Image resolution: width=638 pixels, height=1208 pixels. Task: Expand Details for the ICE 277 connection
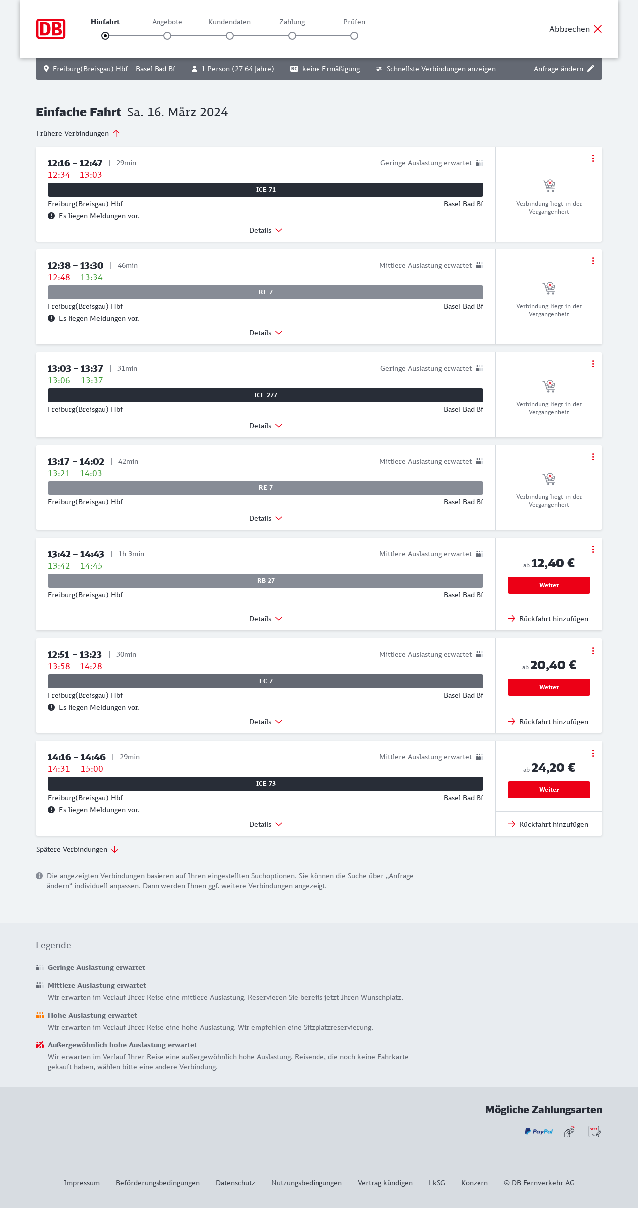[265, 426]
